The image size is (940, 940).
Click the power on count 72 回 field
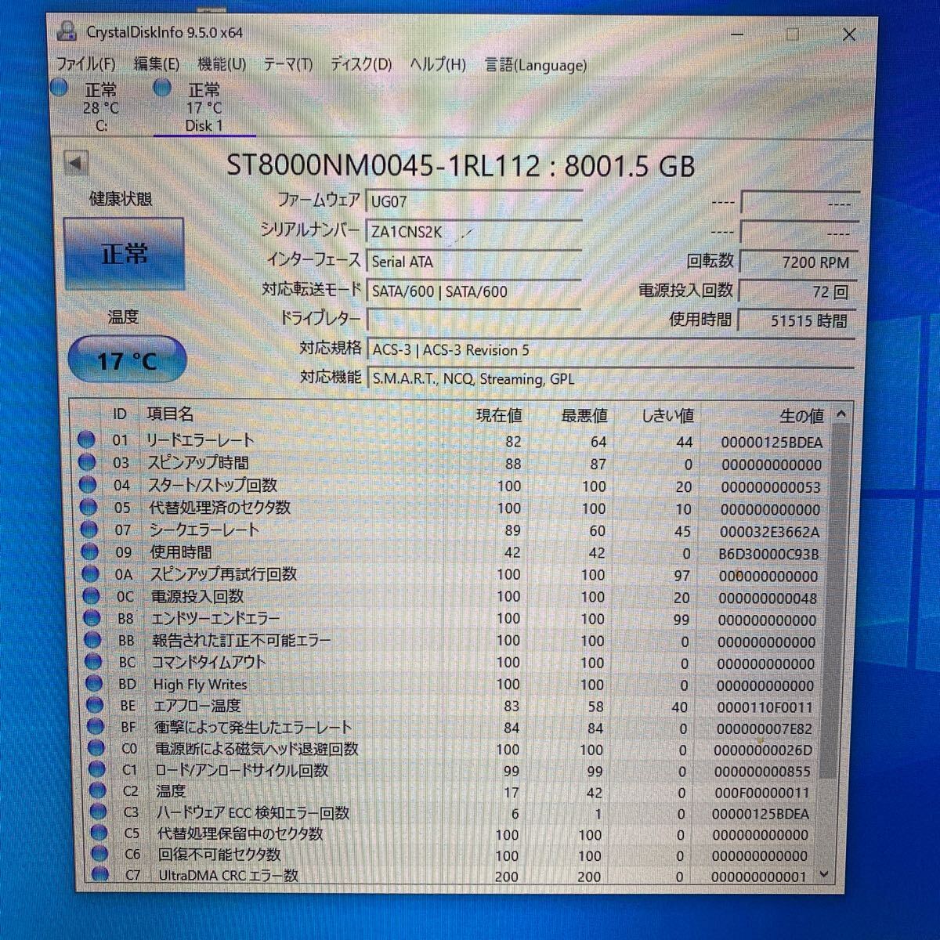798,291
